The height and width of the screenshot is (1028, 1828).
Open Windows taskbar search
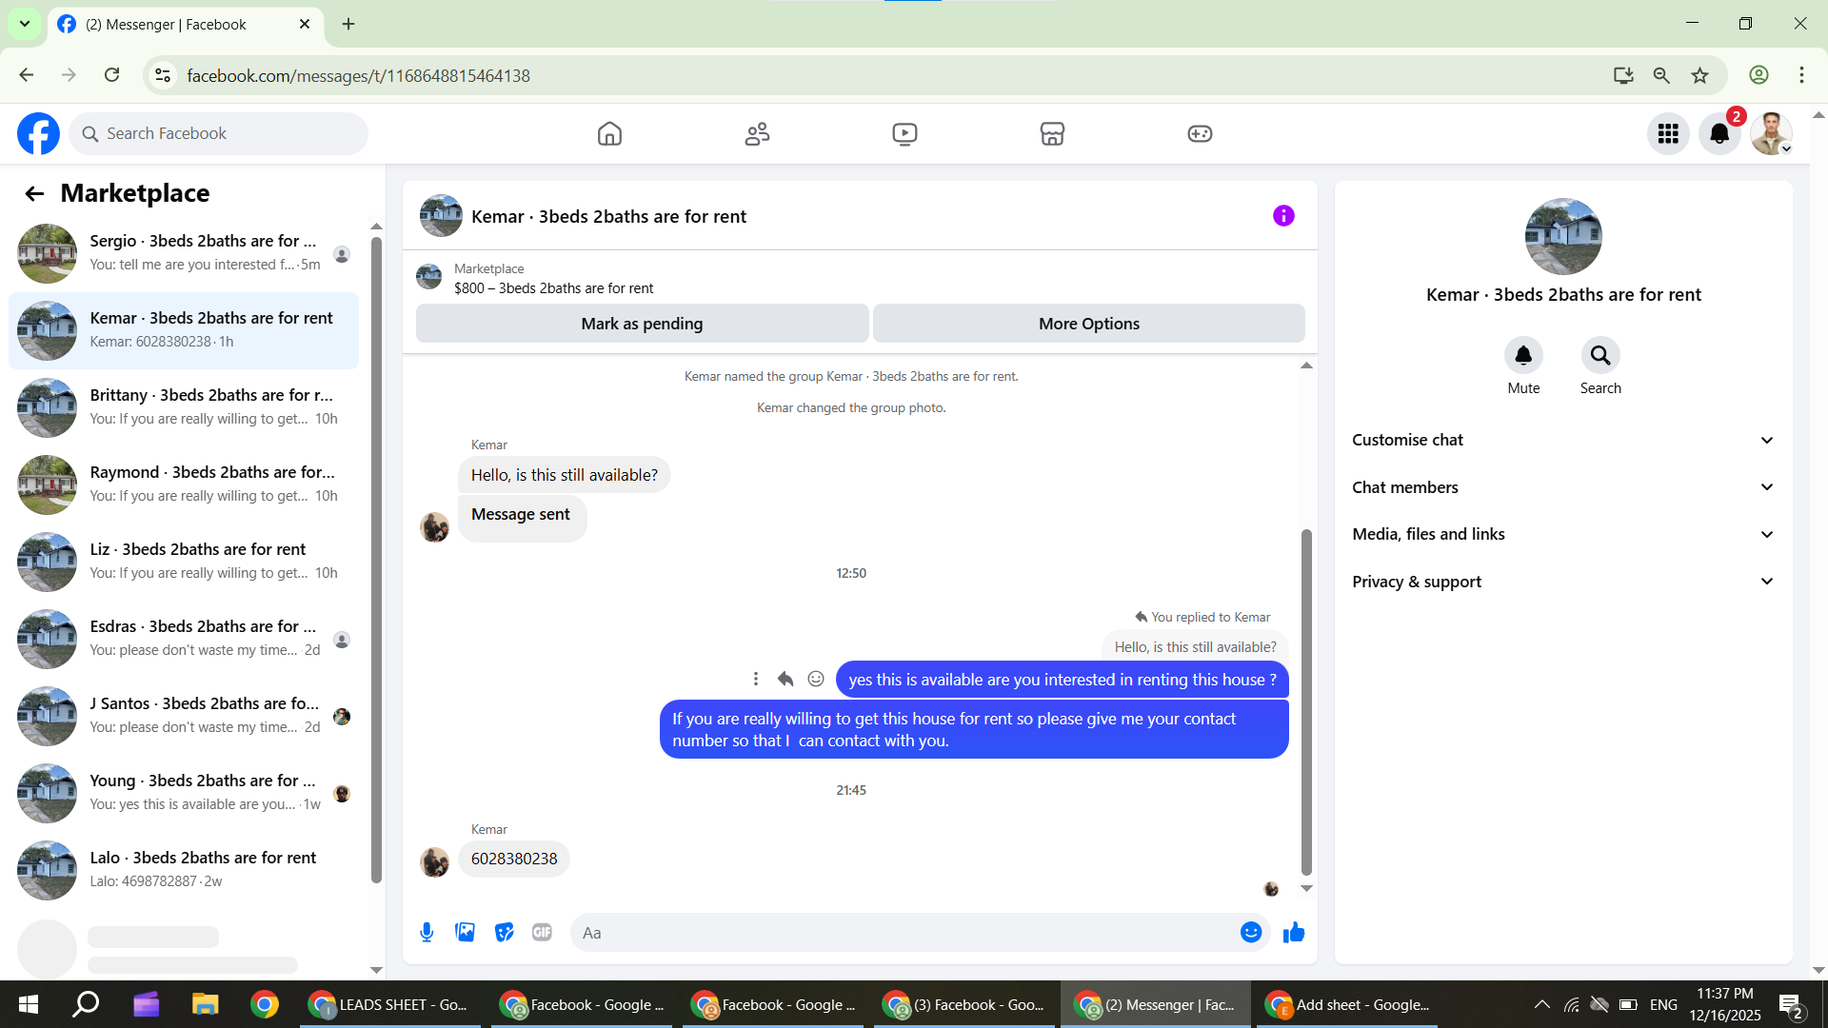pos(86,1004)
